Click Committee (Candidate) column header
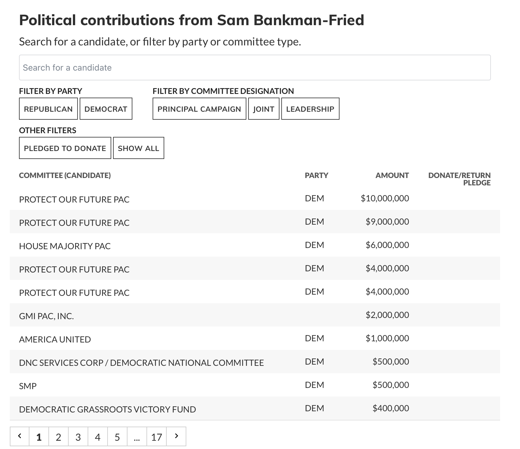The image size is (520, 449). (x=65, y=175)
